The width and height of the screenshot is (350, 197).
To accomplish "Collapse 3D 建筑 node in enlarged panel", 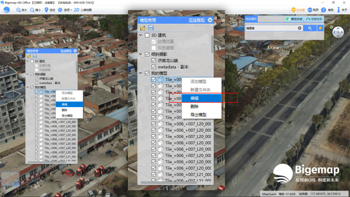I will click(x=141, y=35).
